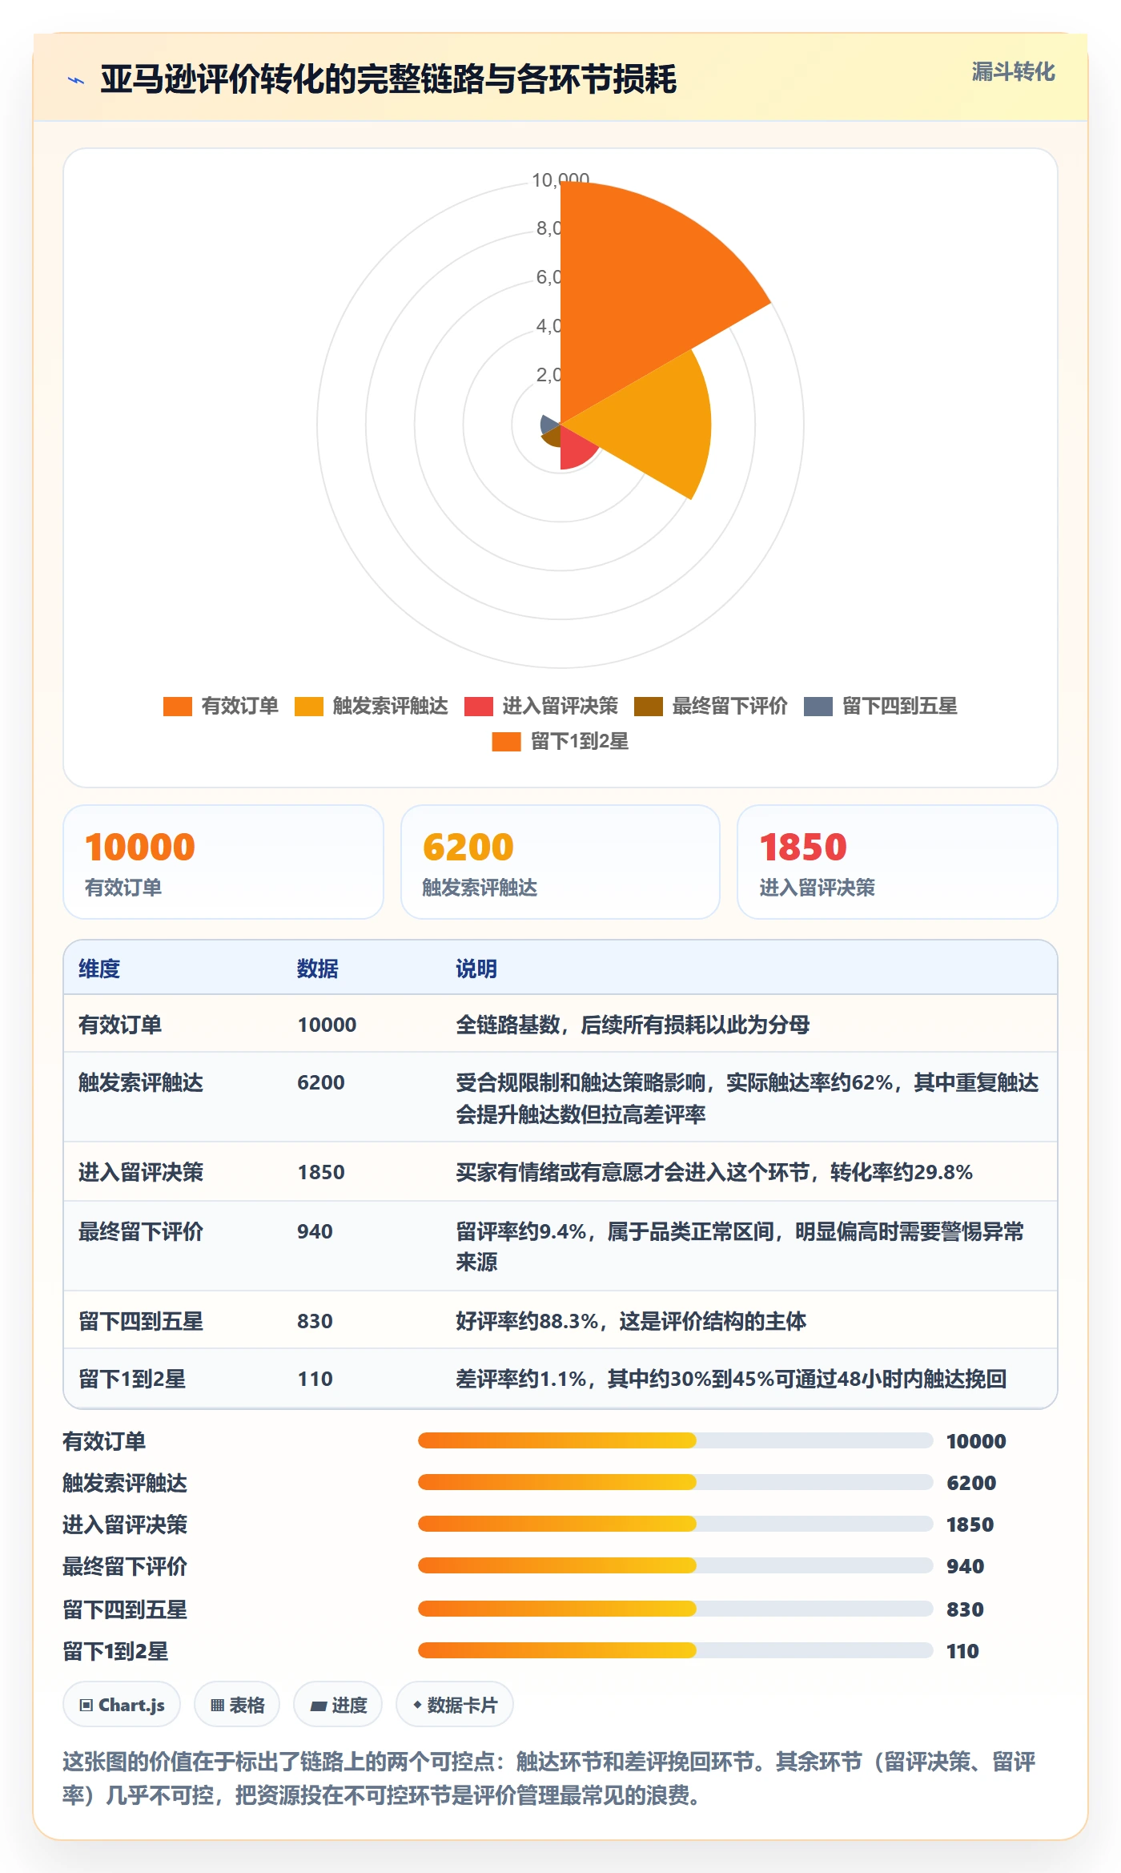Toggle the 有效订单 legend swatch
This screenshot has height=1873, width=1121.
[178, 706]
